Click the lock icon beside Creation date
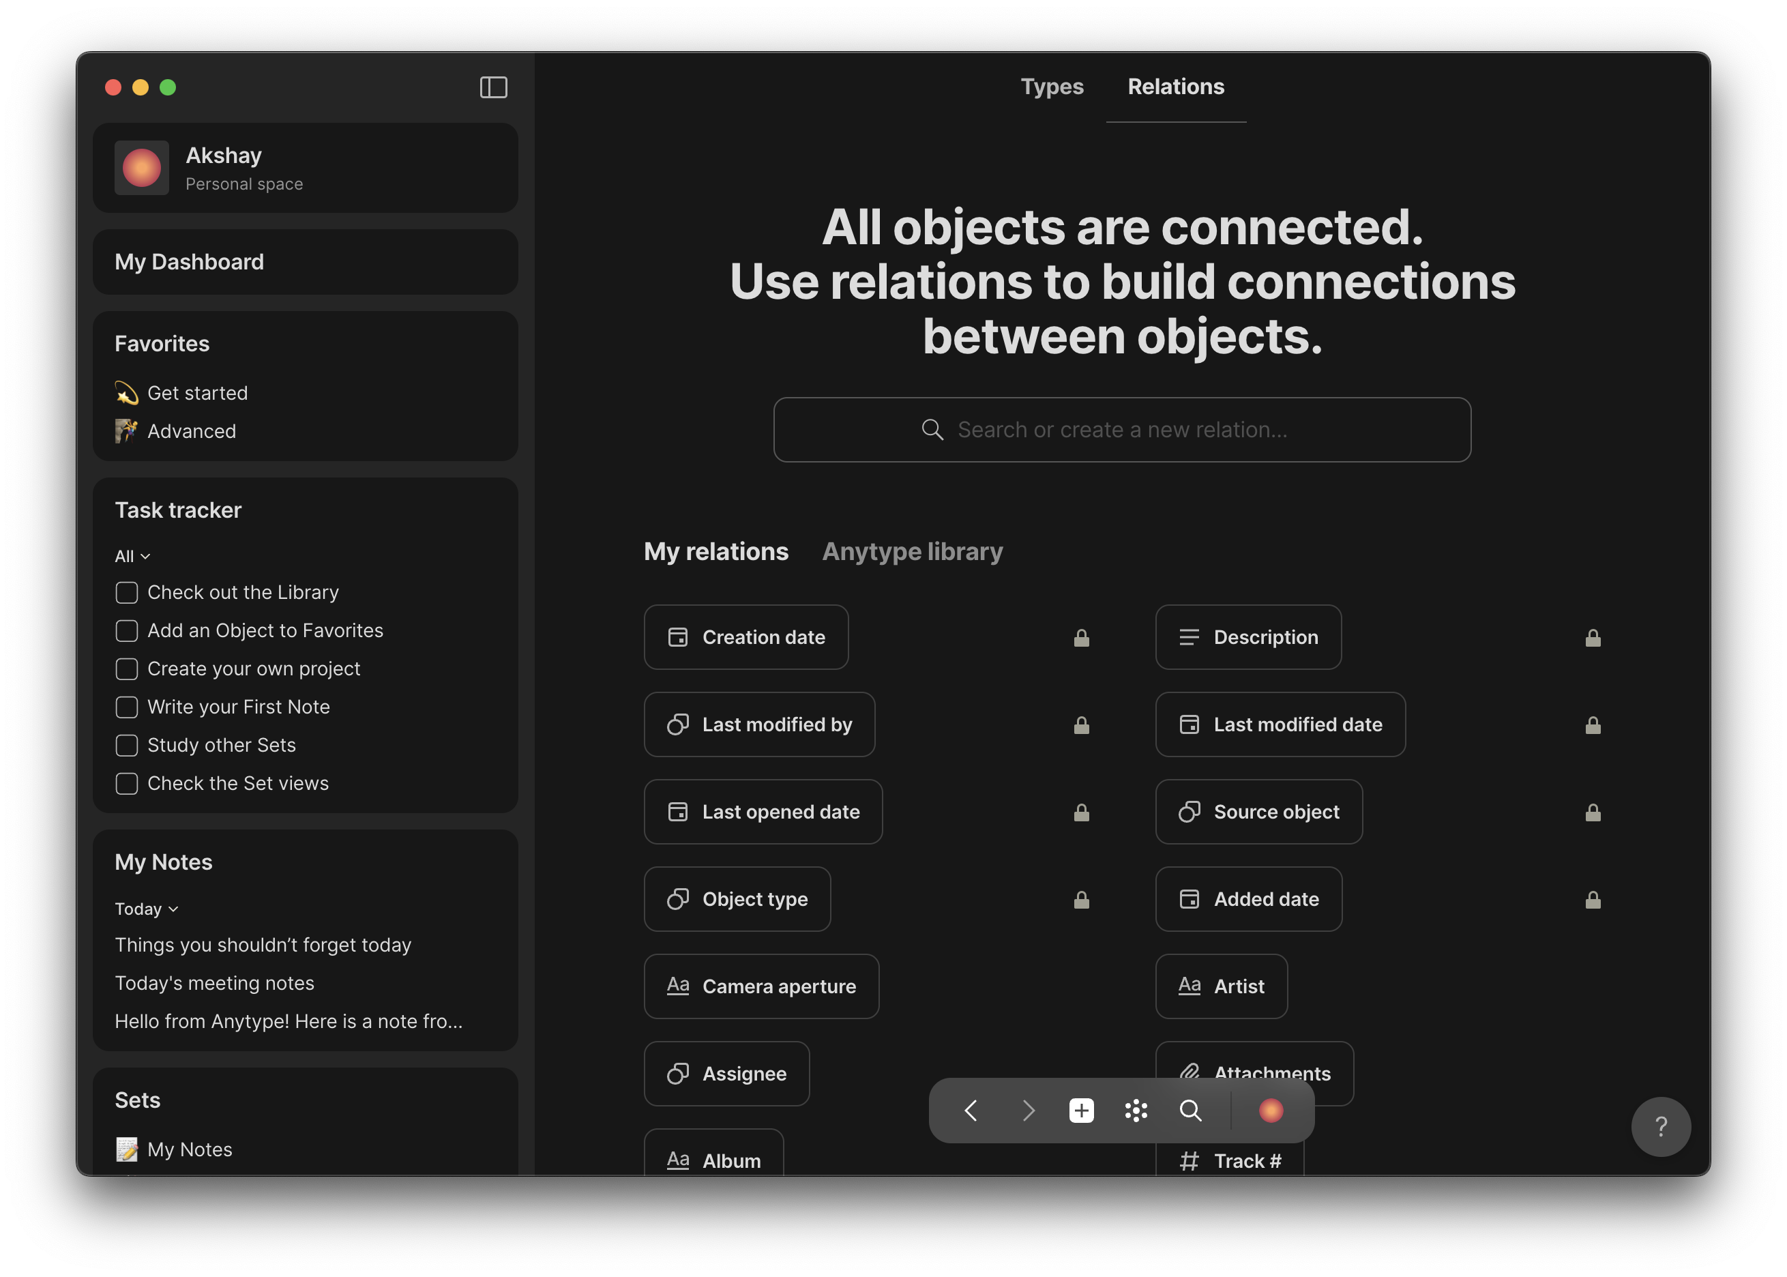Image resolution: width=1787 pixels, height=1277 pixels. pos(1081,638)
